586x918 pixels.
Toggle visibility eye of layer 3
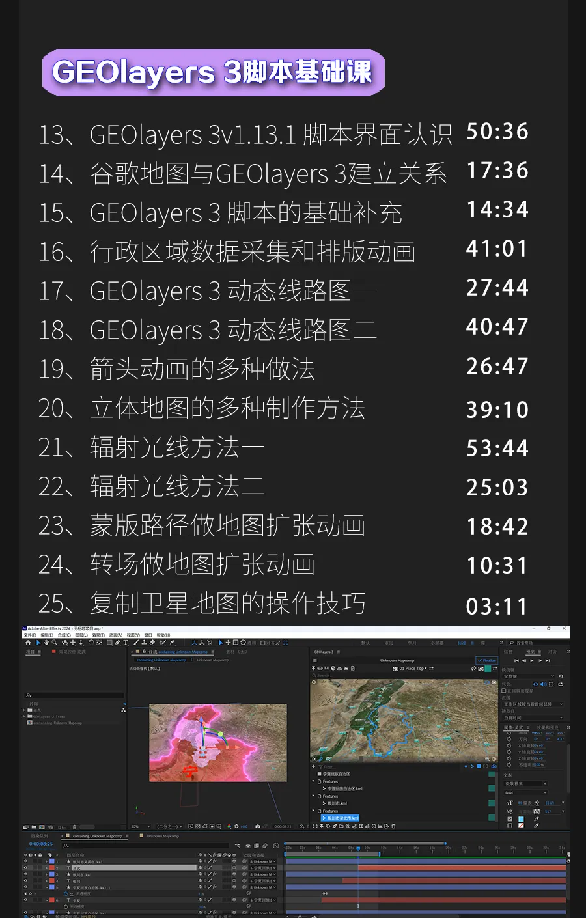point(25,874)
